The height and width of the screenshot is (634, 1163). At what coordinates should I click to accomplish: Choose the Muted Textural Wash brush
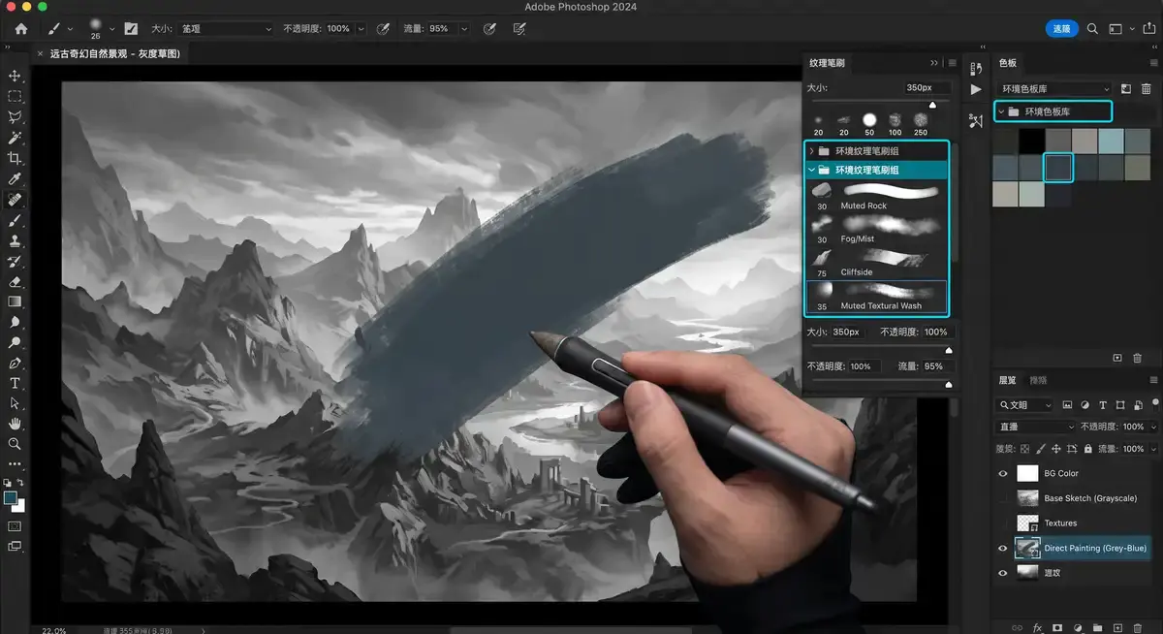[x=876, y=296]
